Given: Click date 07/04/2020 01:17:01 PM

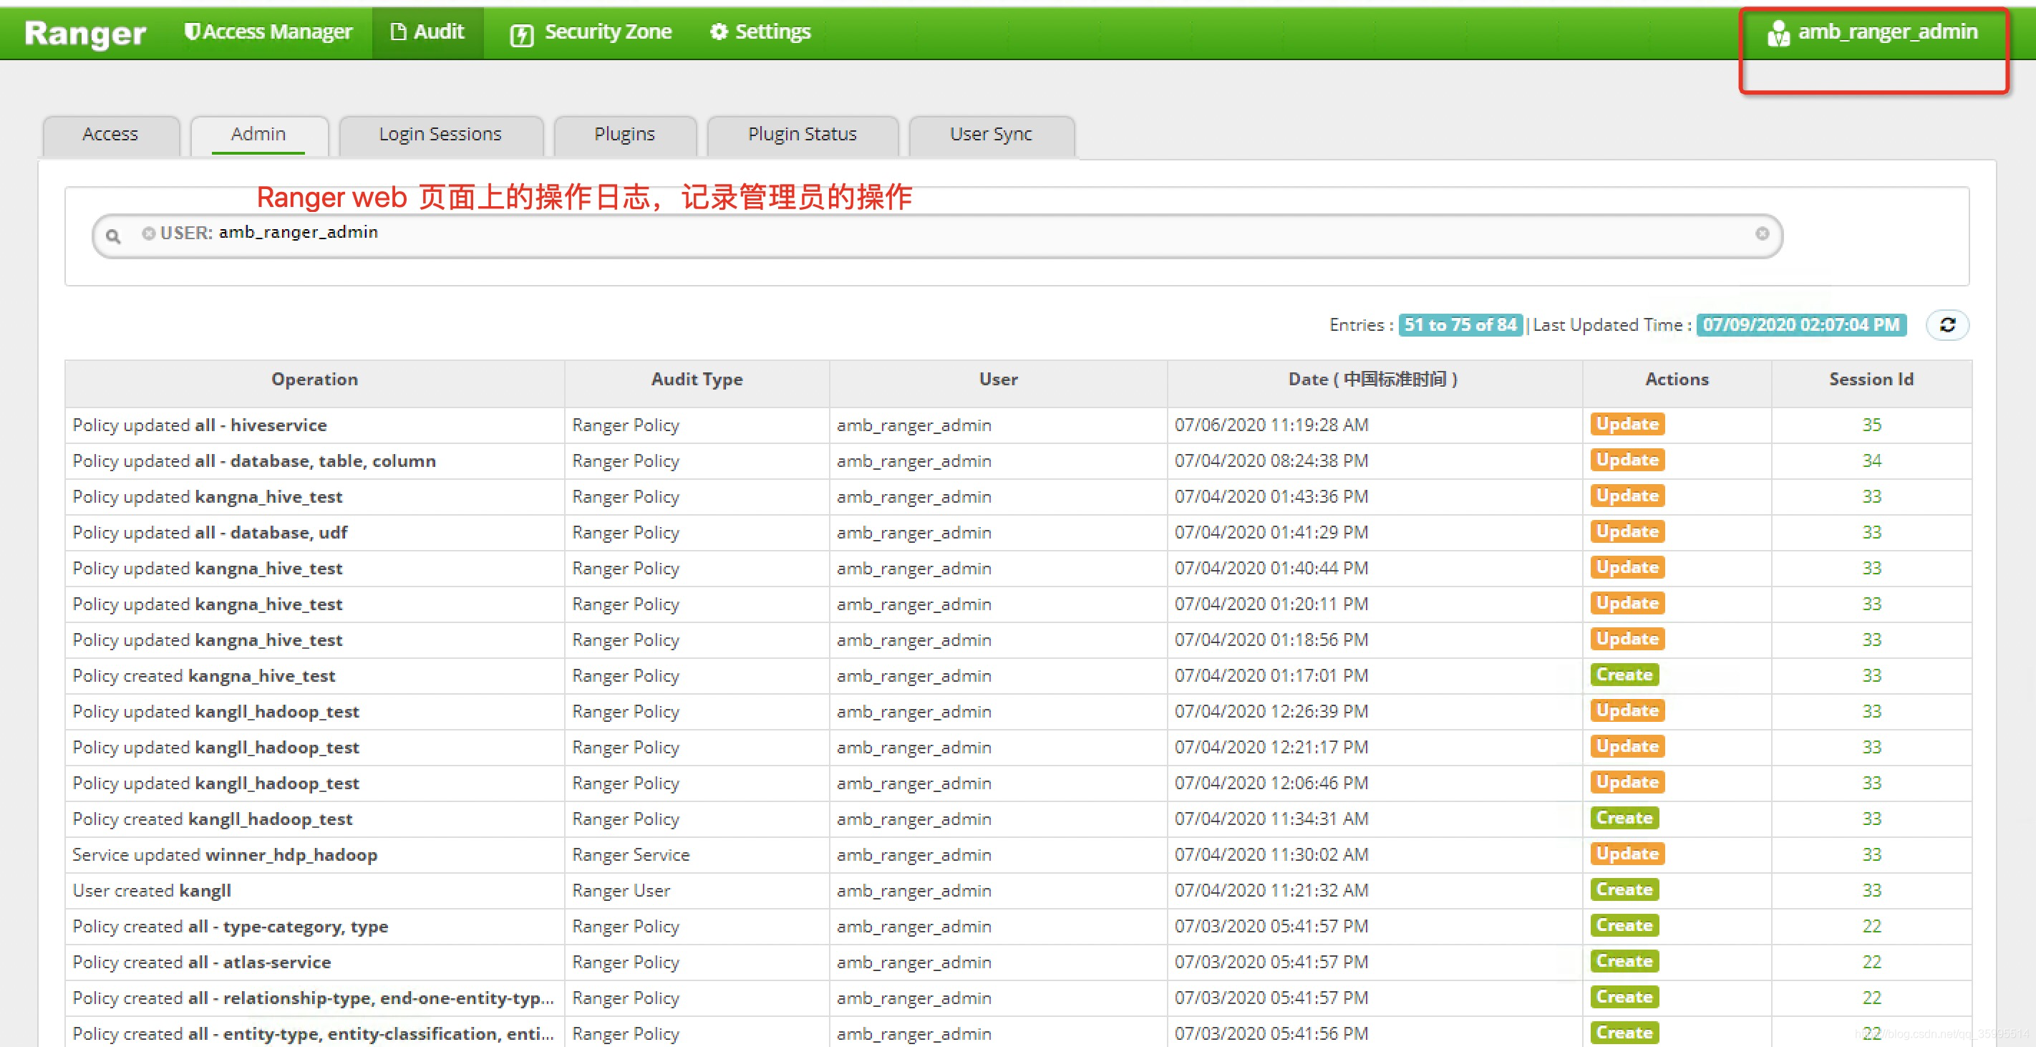Looking at the screenshot, I should coord(1271,675).
